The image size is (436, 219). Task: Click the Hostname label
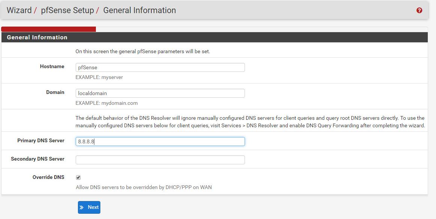(52, 66)
